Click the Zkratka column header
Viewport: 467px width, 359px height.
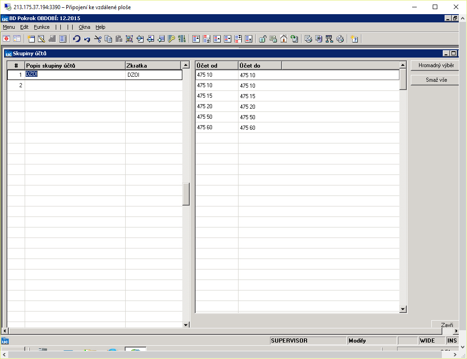(153, 65)
